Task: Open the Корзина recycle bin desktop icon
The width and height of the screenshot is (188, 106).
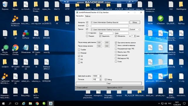Action: [5, 5]
